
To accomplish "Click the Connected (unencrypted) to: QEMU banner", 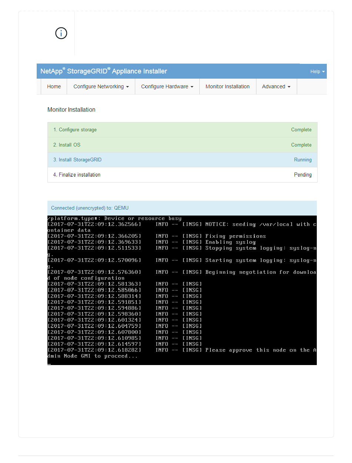I will point(182,208).
